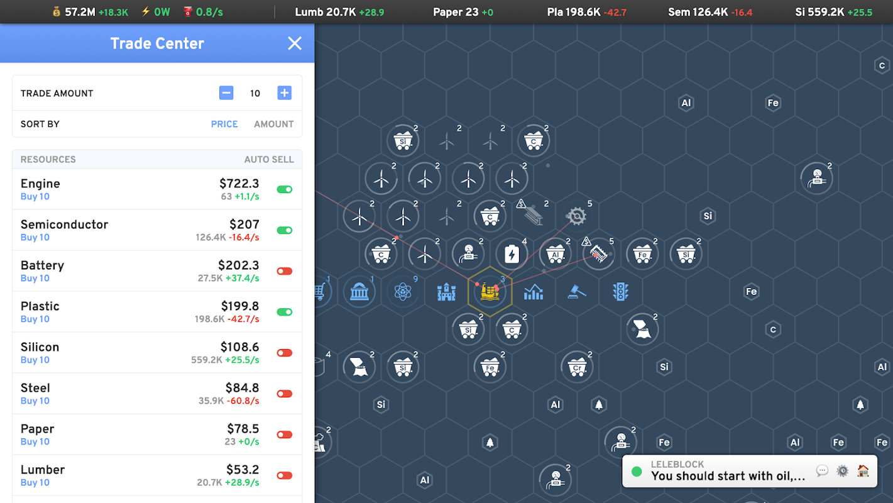Click the Pla 198.6K resource in top bar
Image resolution: width=893 pixels, height=503 pixels.
pyautogui.click(x=586, y=12)
